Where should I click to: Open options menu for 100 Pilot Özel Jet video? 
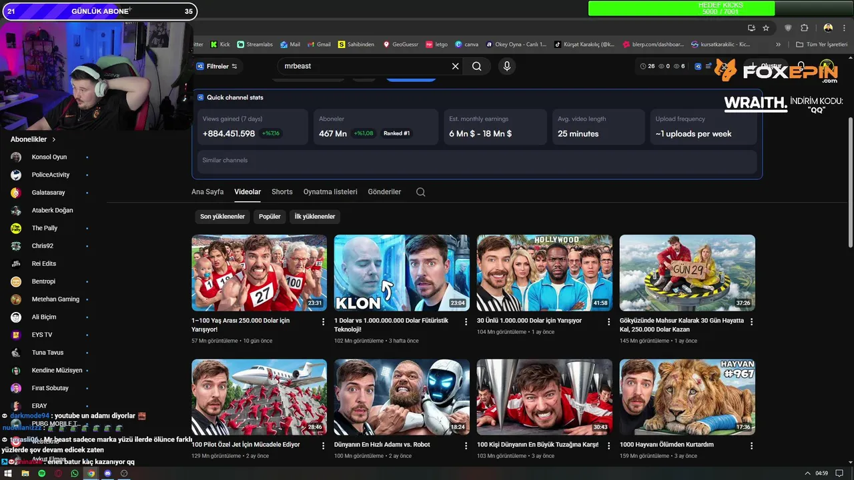click(323, 445)
